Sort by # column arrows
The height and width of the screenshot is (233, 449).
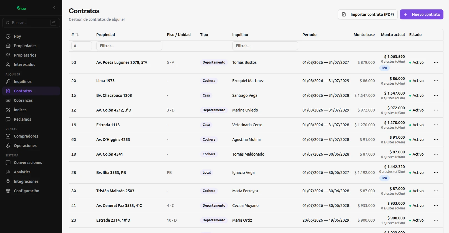(77, 35)
